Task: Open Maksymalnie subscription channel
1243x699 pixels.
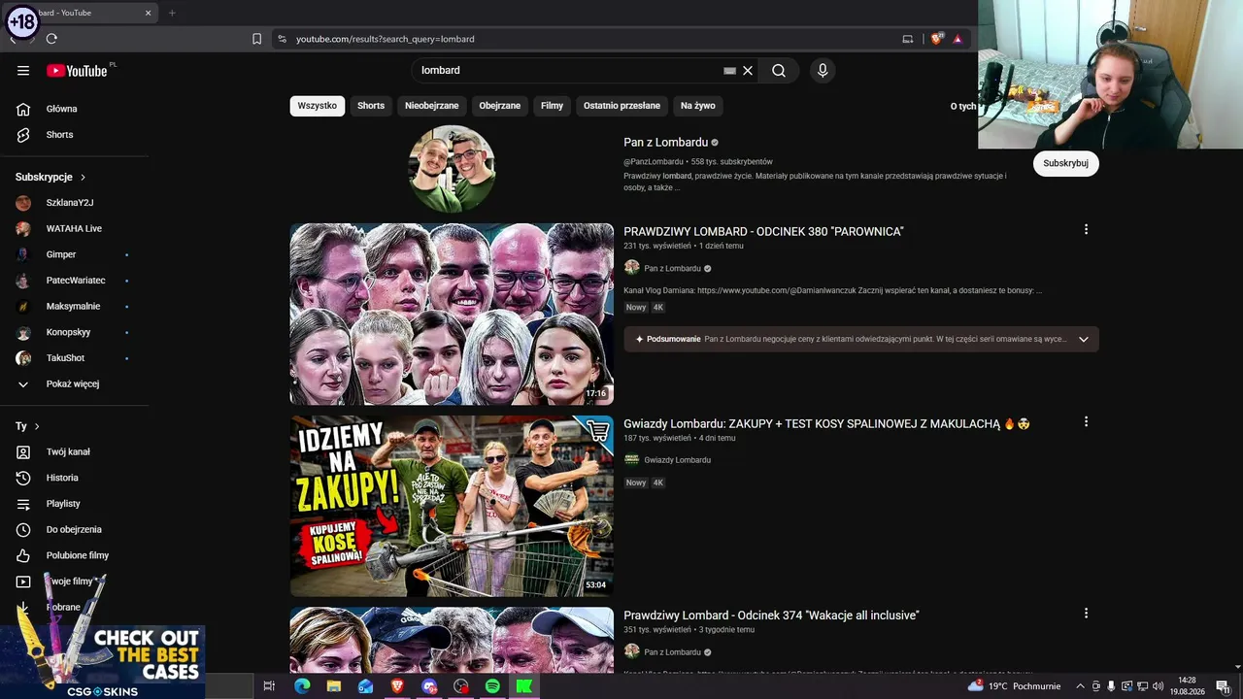Action: 75,307
